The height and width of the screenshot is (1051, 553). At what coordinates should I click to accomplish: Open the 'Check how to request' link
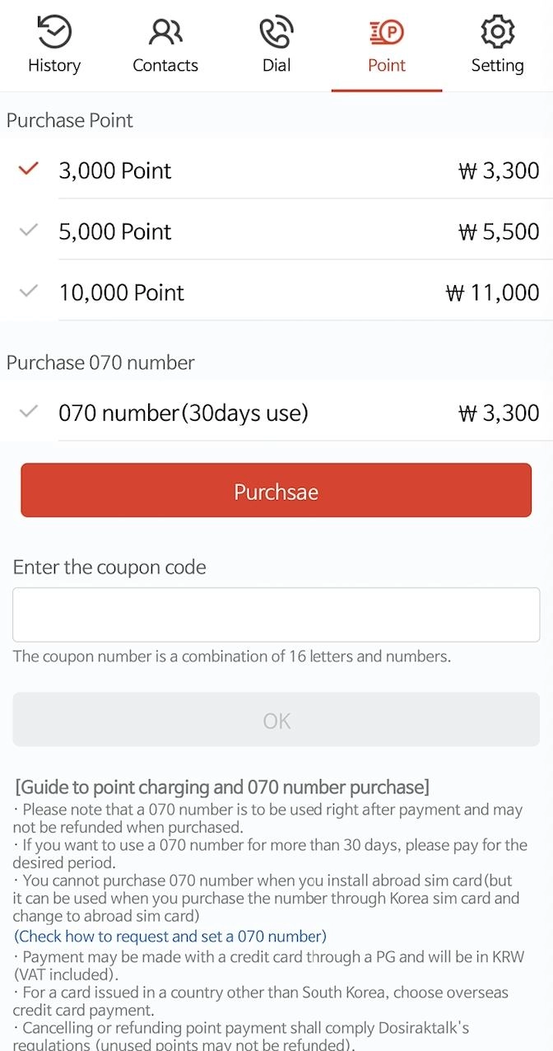pyautogui.click(x=170, y=937)
